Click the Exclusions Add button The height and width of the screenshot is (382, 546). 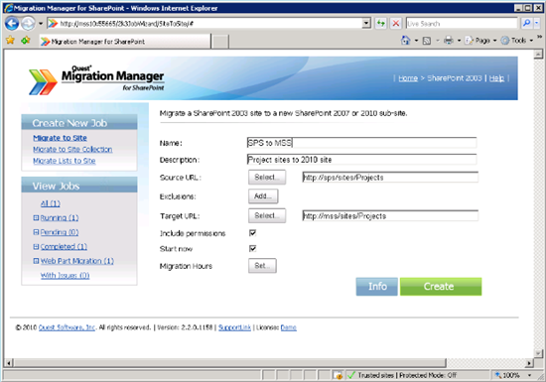(263, 196)
